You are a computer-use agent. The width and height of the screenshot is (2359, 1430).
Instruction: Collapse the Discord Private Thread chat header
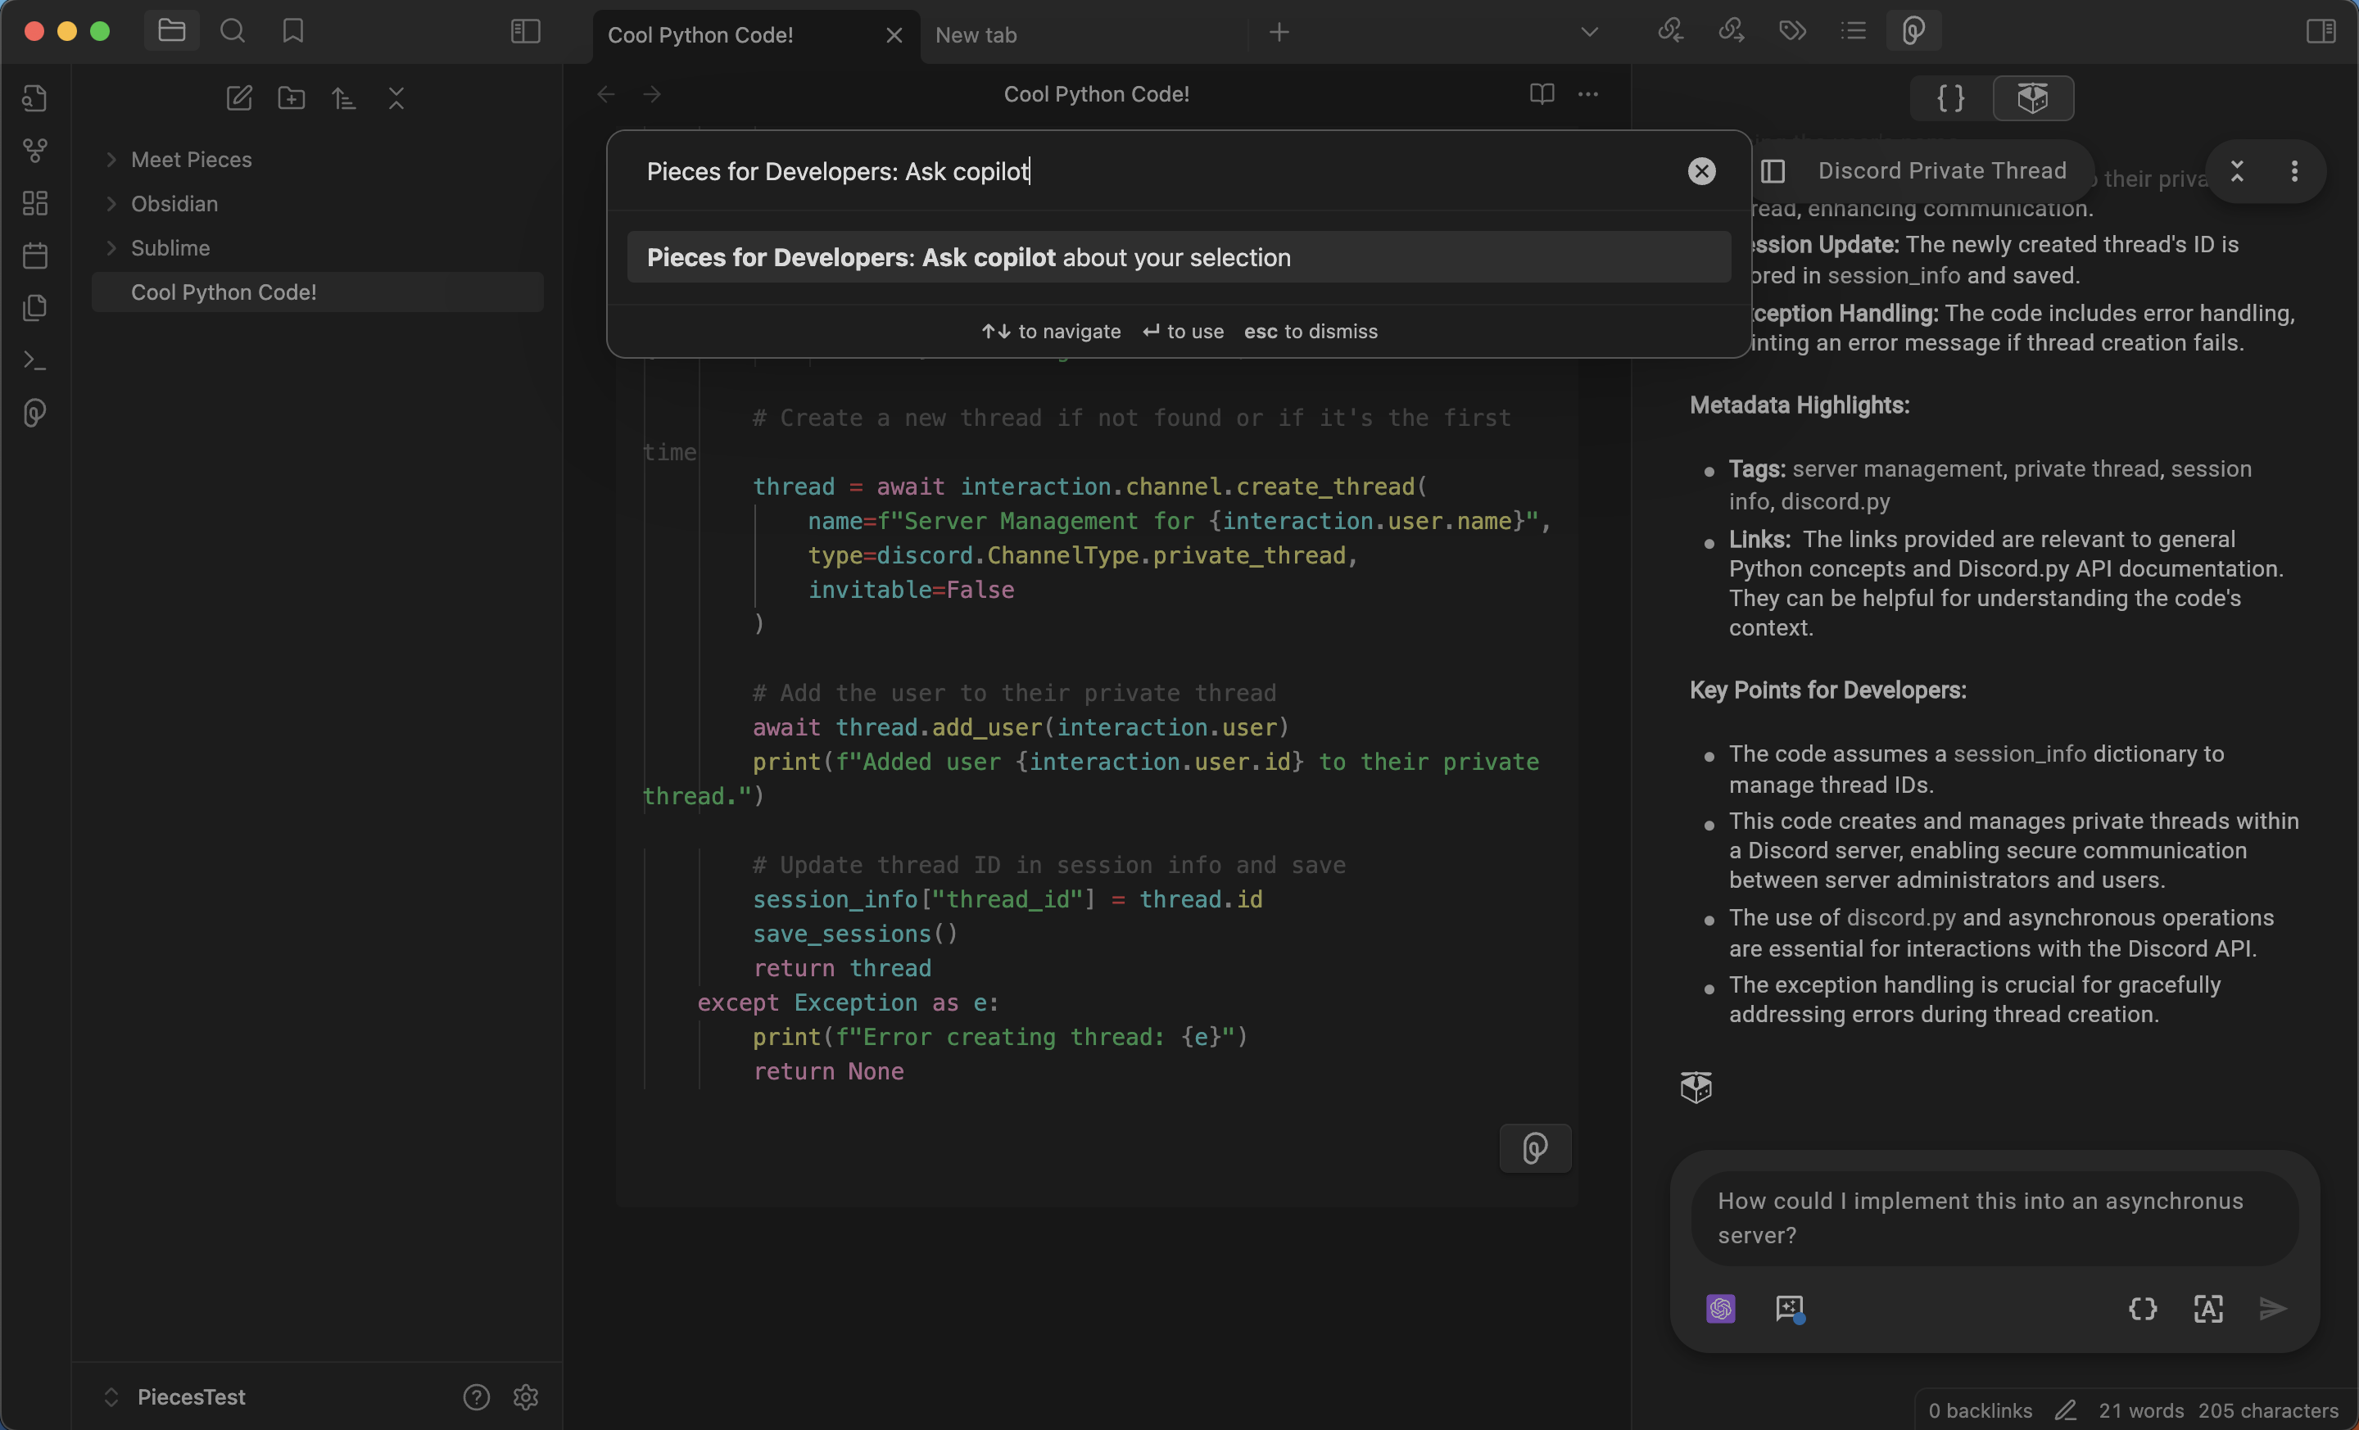point(2238,171)
